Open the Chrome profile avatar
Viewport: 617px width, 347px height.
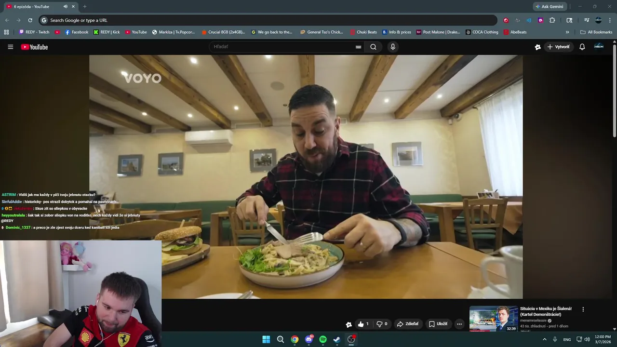(x=598, y=20)
